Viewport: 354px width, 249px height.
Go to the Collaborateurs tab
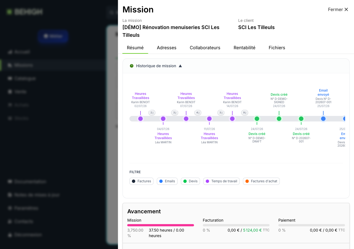pyautogui.click(x=205, y=48)
